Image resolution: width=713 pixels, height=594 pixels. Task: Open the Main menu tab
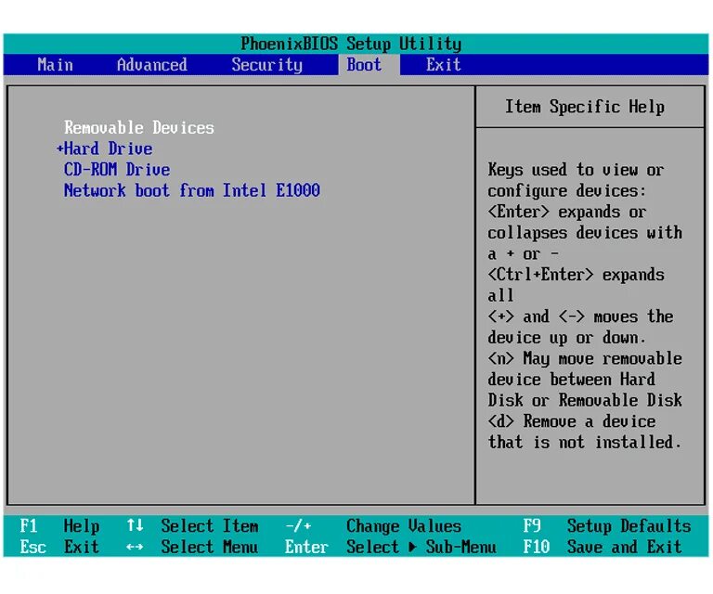(x=55, y=65)
